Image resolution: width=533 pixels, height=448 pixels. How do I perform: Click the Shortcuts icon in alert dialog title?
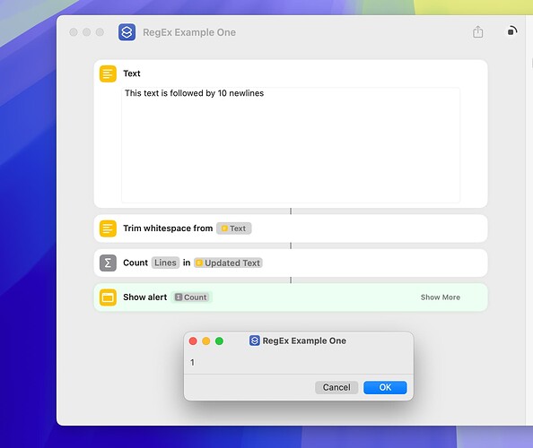[x=255, y=340]
